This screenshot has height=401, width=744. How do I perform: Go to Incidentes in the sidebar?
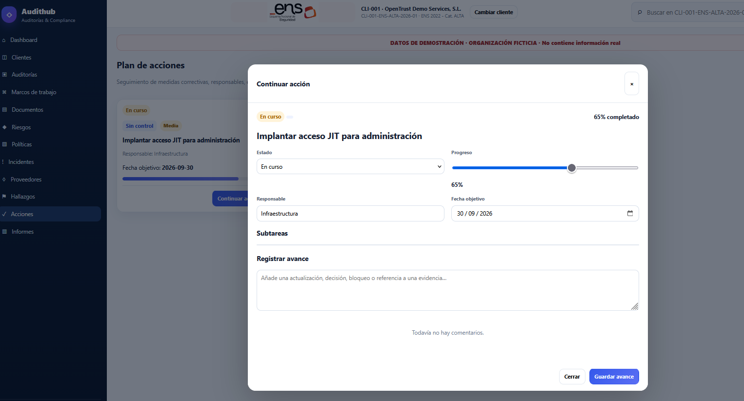coord(21,162)
